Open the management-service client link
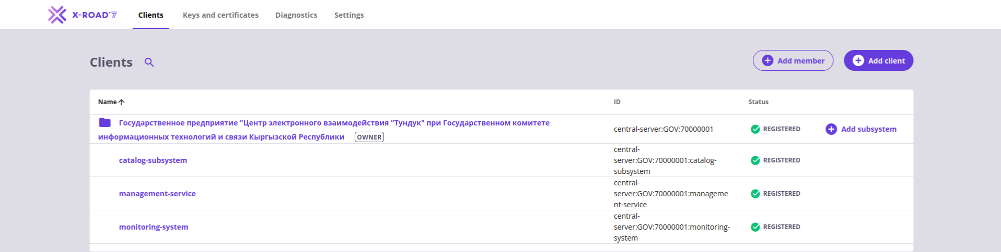Screen dimensions: 1001x252 click(x=157, y=194)
